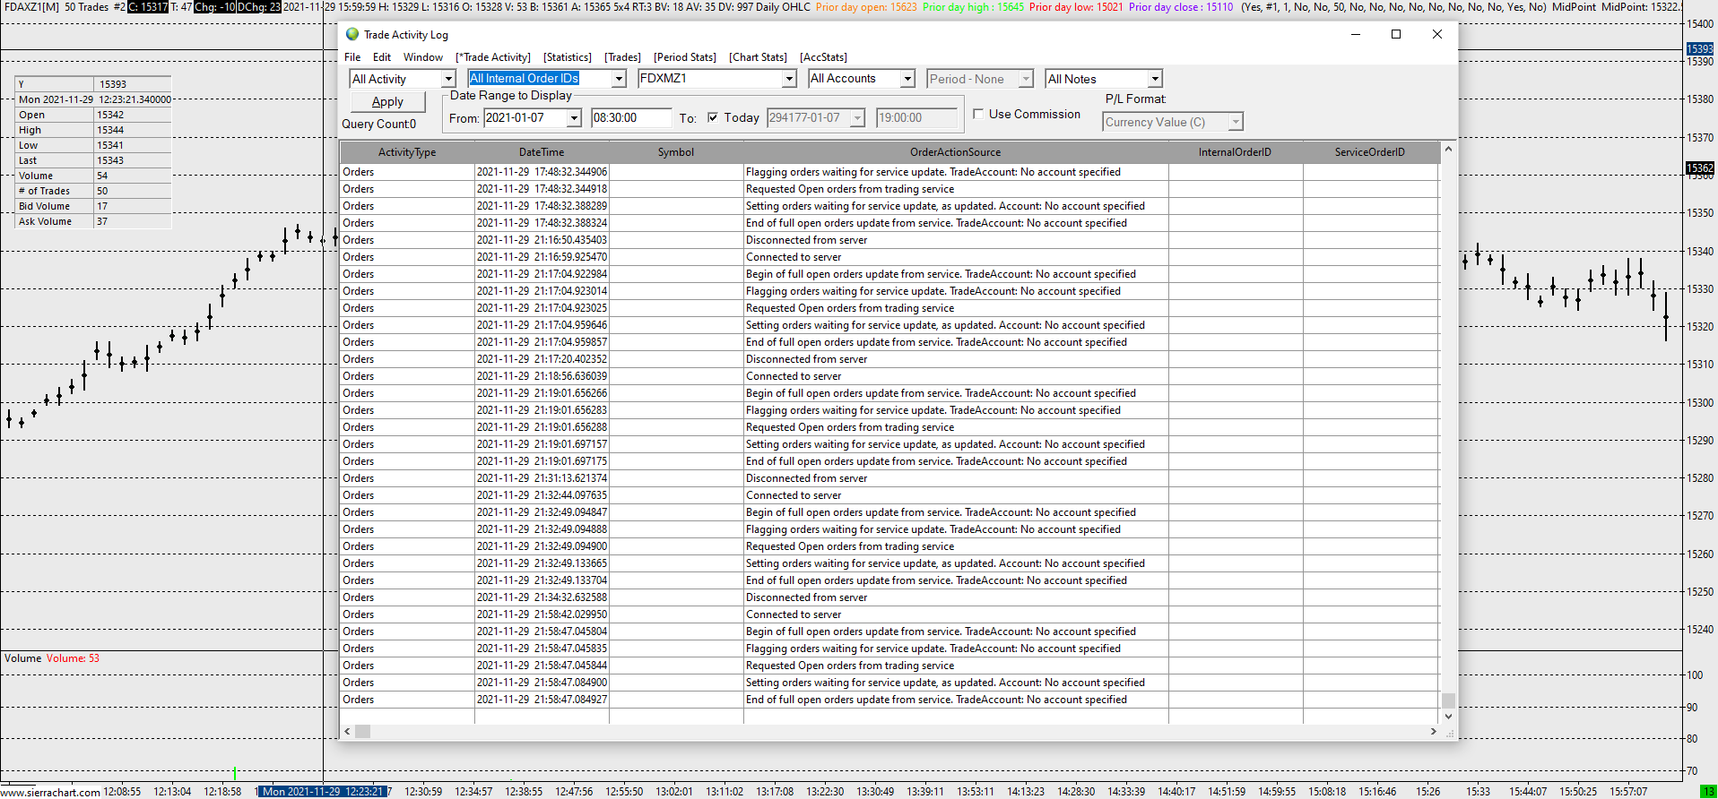Click the From time field 08:30:00
The image size is (1718, 799).
click(x=631, y=118)
